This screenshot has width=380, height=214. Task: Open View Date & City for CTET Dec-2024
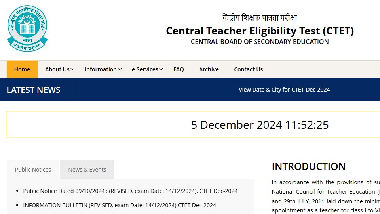coord(284,90)
